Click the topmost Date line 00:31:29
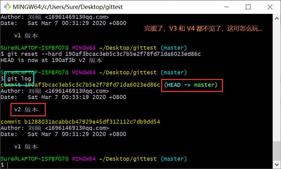281x169 pixels. tap(63, 23)
